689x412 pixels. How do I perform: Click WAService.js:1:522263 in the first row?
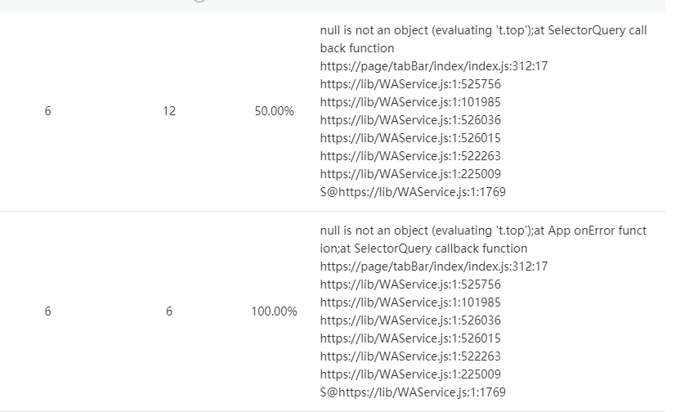(410, 156)
